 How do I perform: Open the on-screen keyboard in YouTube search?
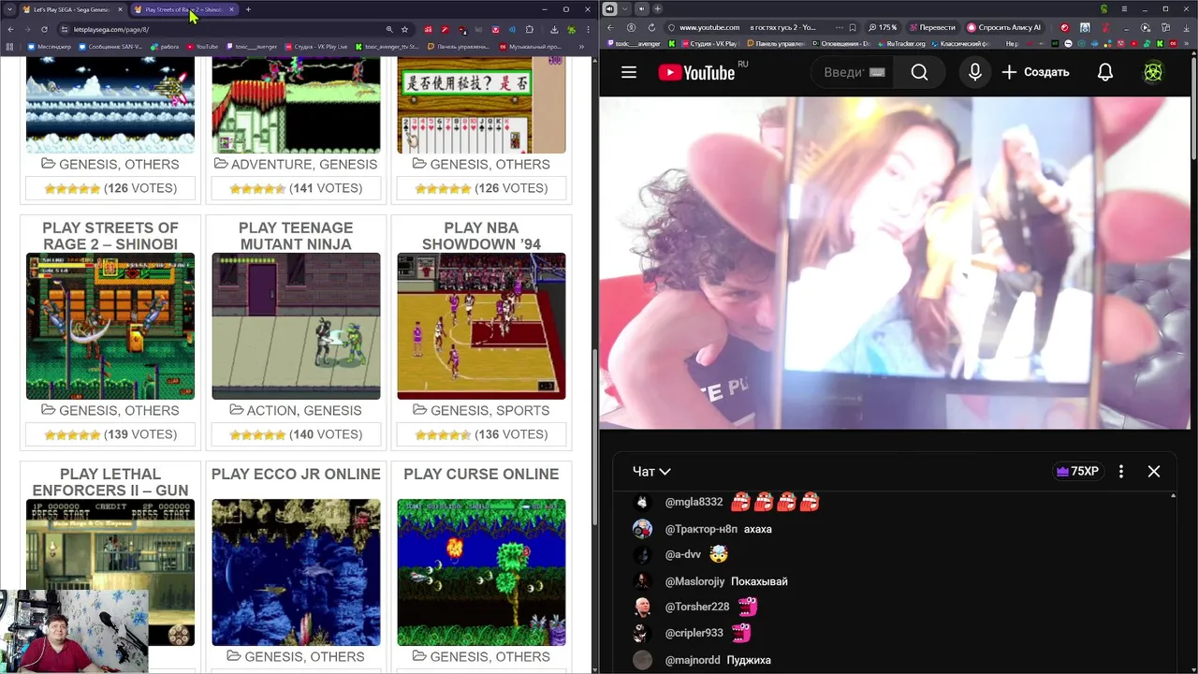(876, 72)
